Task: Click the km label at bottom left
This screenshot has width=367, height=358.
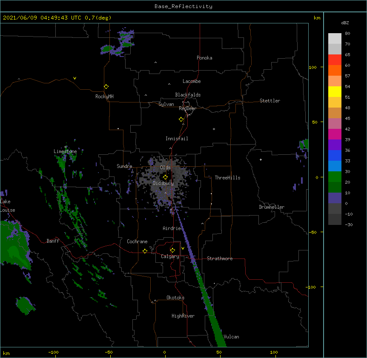Action: point(6,353)
